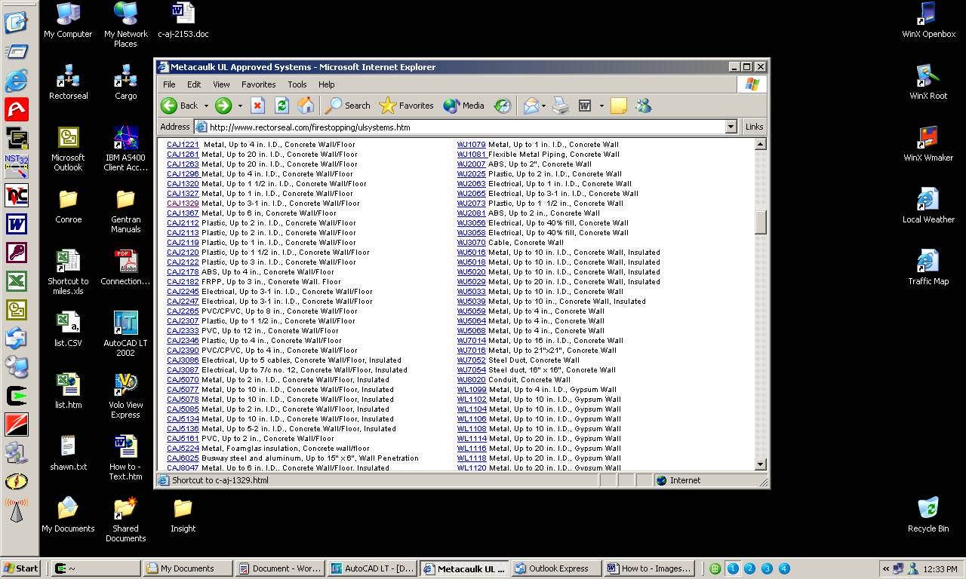This screenshot has height=579, width=966.
Task: Click the green Forward arrow button
Action: pyautogui.click(x=223, y=106)
